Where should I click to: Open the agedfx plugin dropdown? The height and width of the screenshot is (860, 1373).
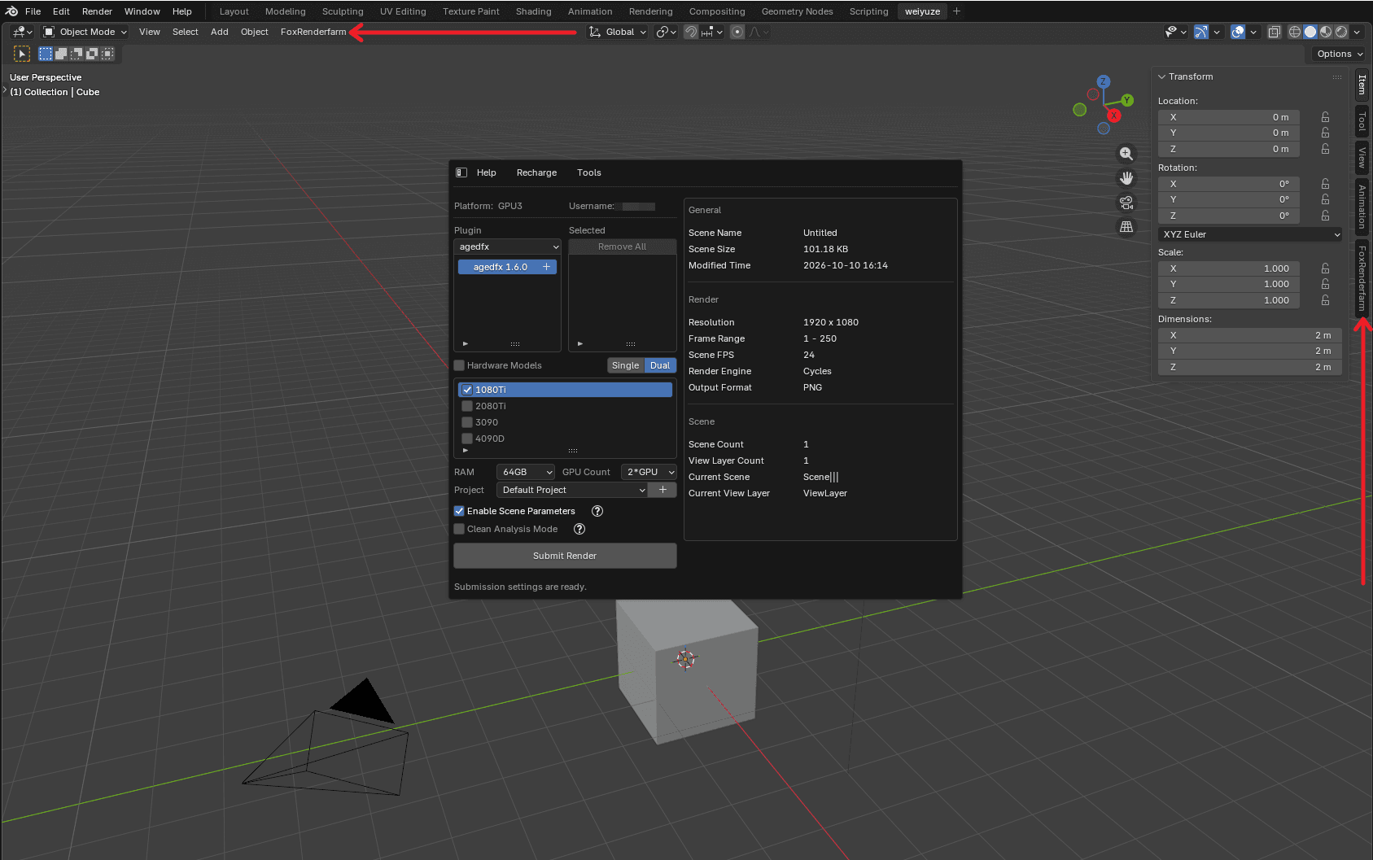(507, 247)
